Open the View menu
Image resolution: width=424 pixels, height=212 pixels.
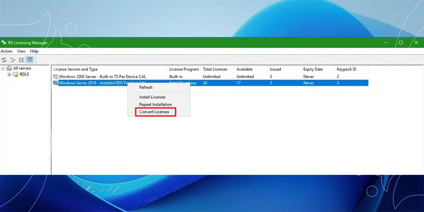point(21,51)
